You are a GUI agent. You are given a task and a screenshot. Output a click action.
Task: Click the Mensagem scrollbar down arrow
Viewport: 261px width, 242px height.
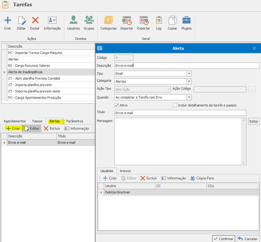[x=243, y=162]
